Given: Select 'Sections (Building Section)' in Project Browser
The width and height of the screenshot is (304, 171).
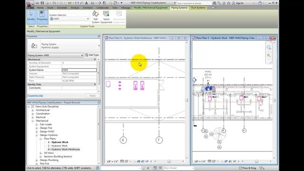Looking at the screenshot, I should point(58,156).
